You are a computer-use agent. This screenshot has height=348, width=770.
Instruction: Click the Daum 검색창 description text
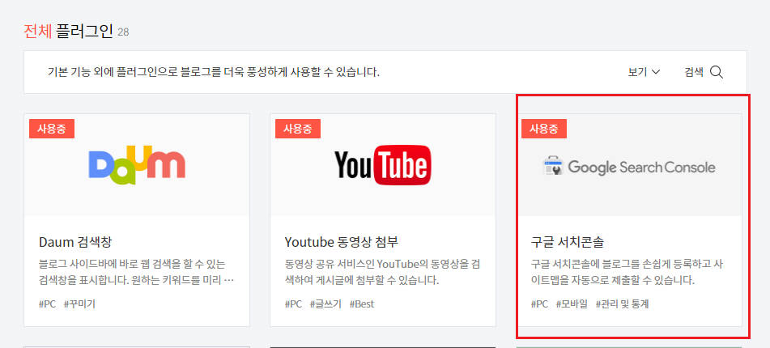pos(136,273)
